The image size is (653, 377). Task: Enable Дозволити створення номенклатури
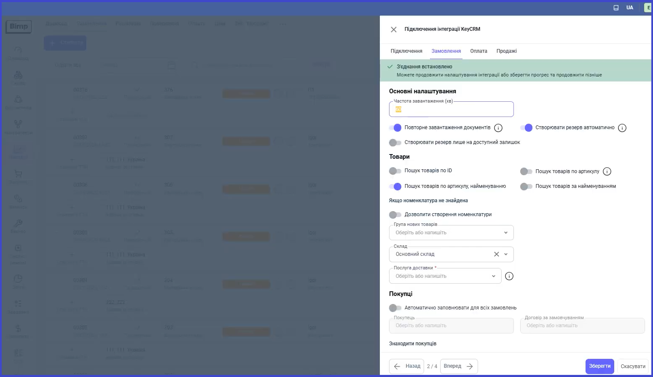395,214
